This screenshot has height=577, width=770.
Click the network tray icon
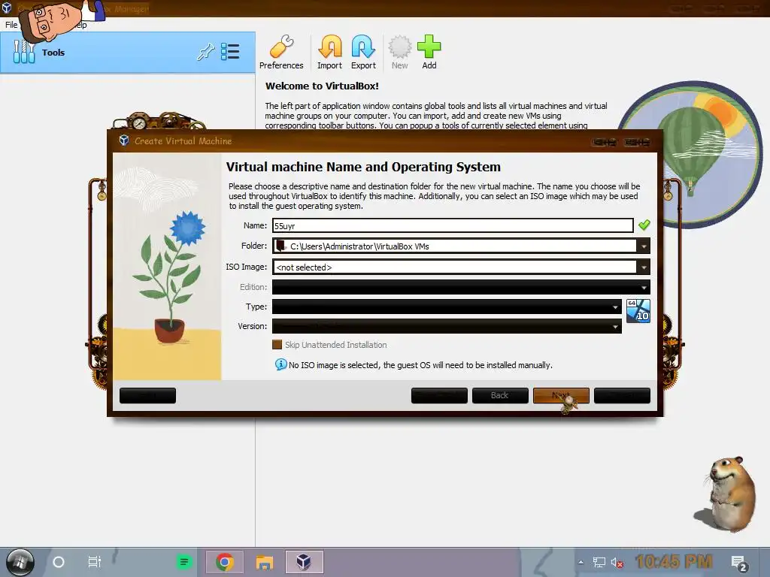(x=599, y=562)
